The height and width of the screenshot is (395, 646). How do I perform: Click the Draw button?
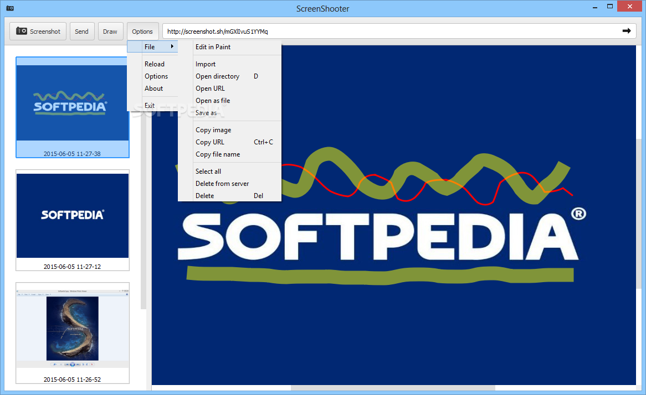(x=110, y=32)
